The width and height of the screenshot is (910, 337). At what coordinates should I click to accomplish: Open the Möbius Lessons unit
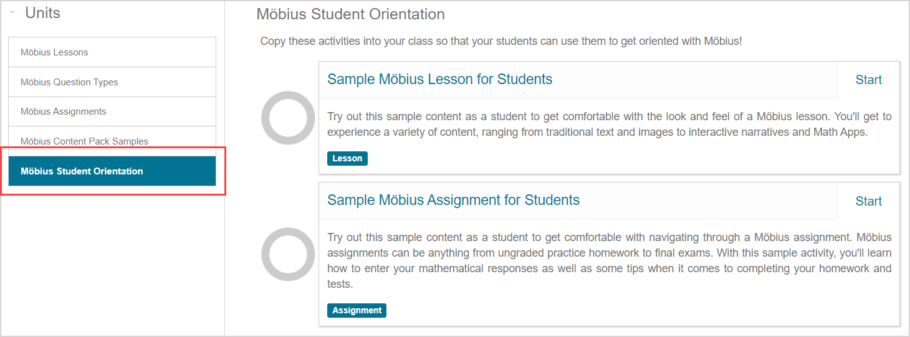(x=54, y=52)
